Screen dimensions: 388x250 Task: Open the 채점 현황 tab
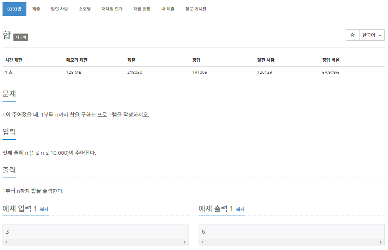(x=142, y=9)
